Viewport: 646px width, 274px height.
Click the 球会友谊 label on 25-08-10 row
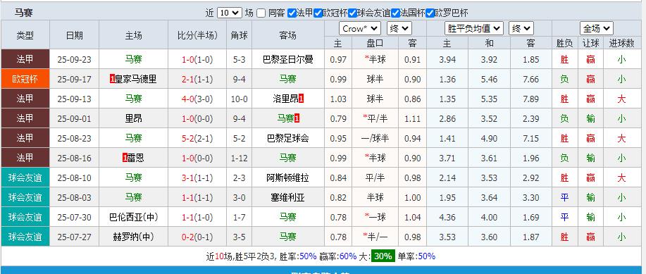25,178
